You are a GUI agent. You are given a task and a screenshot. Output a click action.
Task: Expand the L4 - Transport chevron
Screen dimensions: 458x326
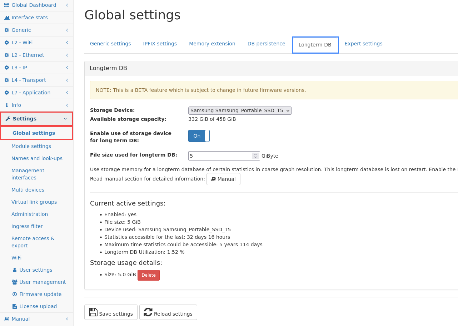point(67,80)
